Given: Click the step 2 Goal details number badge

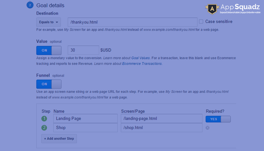Looking at the screenshot, I should click(x=29, y=6).
